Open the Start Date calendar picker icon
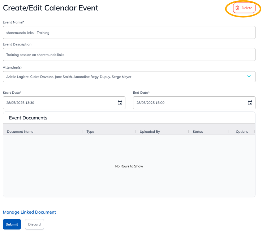The height and width of the screenshot is (245, 262). pos(120,103)
